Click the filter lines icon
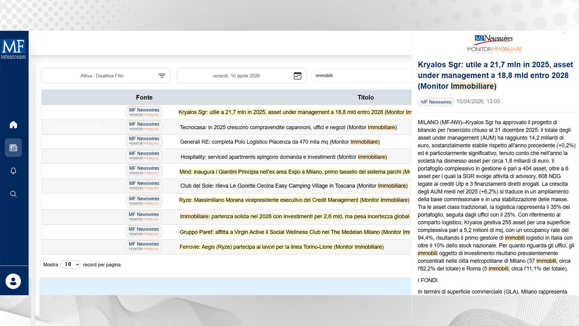The height and width of the screenshot is (326, 579). point(162,76)
